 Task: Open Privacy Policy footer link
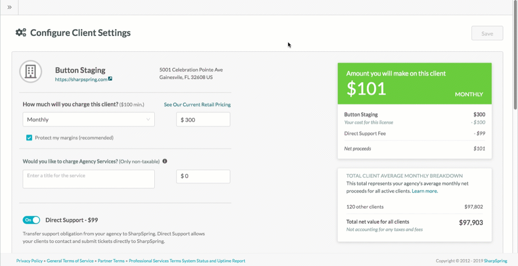tap(29, 261)
